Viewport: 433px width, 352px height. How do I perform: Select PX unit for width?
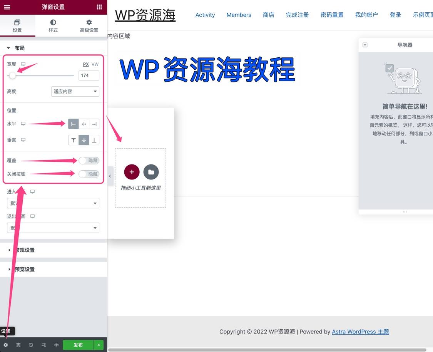coord(86,64)
